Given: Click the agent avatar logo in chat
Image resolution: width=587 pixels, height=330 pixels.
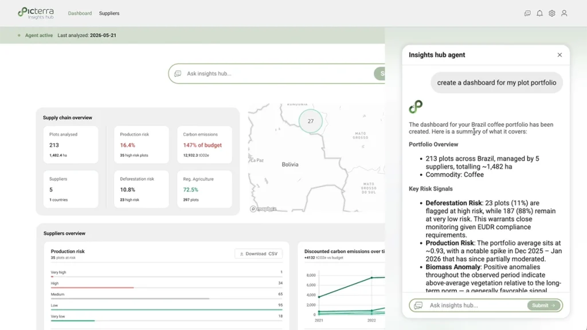Looking at the screenshot, I should click(x=416, y=107).
